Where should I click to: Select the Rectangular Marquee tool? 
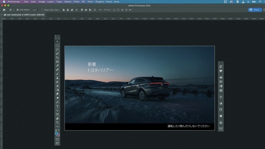(x=57, y=46)
